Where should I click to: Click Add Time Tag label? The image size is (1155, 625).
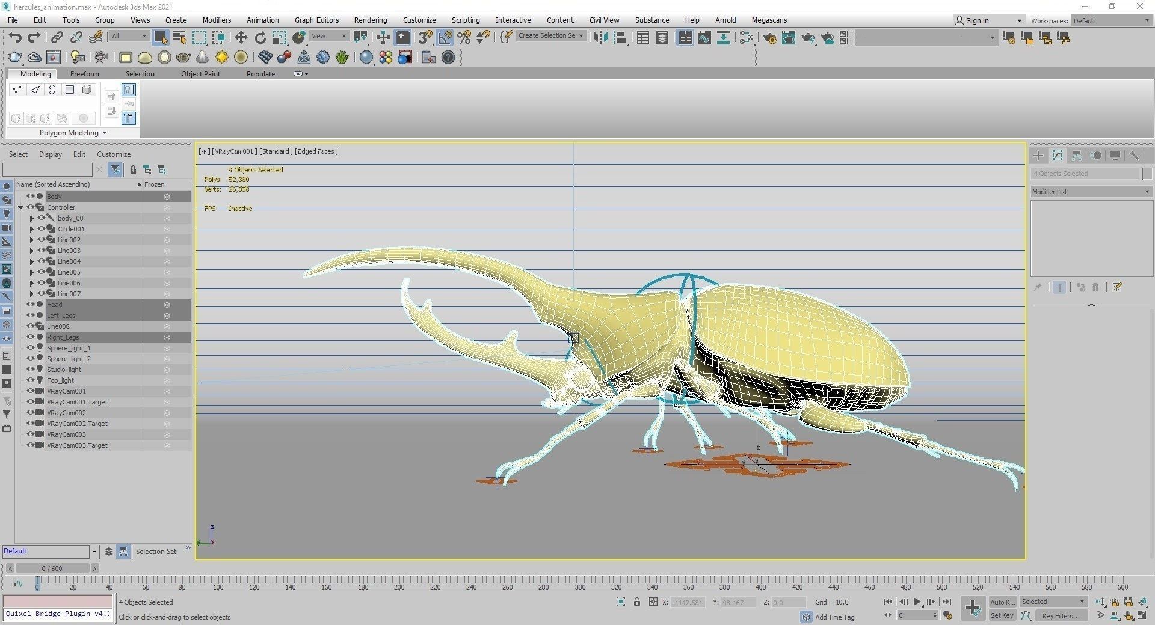click(x=834, y=617)
